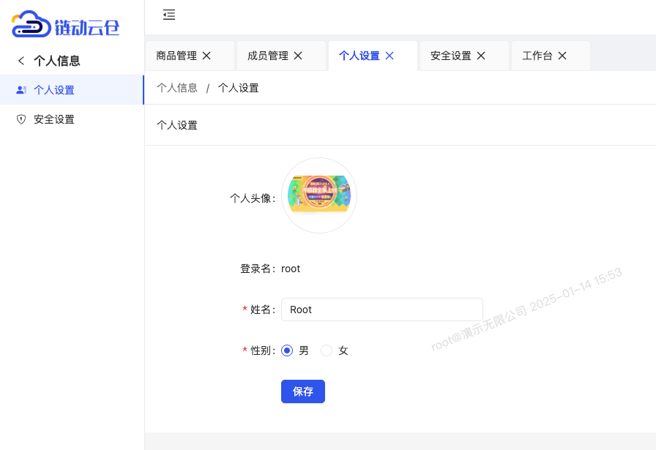Collapse the sidebar using the fold icon
Image resolution: width=656 pixels, height=450 pixels.
pos(169,15)
